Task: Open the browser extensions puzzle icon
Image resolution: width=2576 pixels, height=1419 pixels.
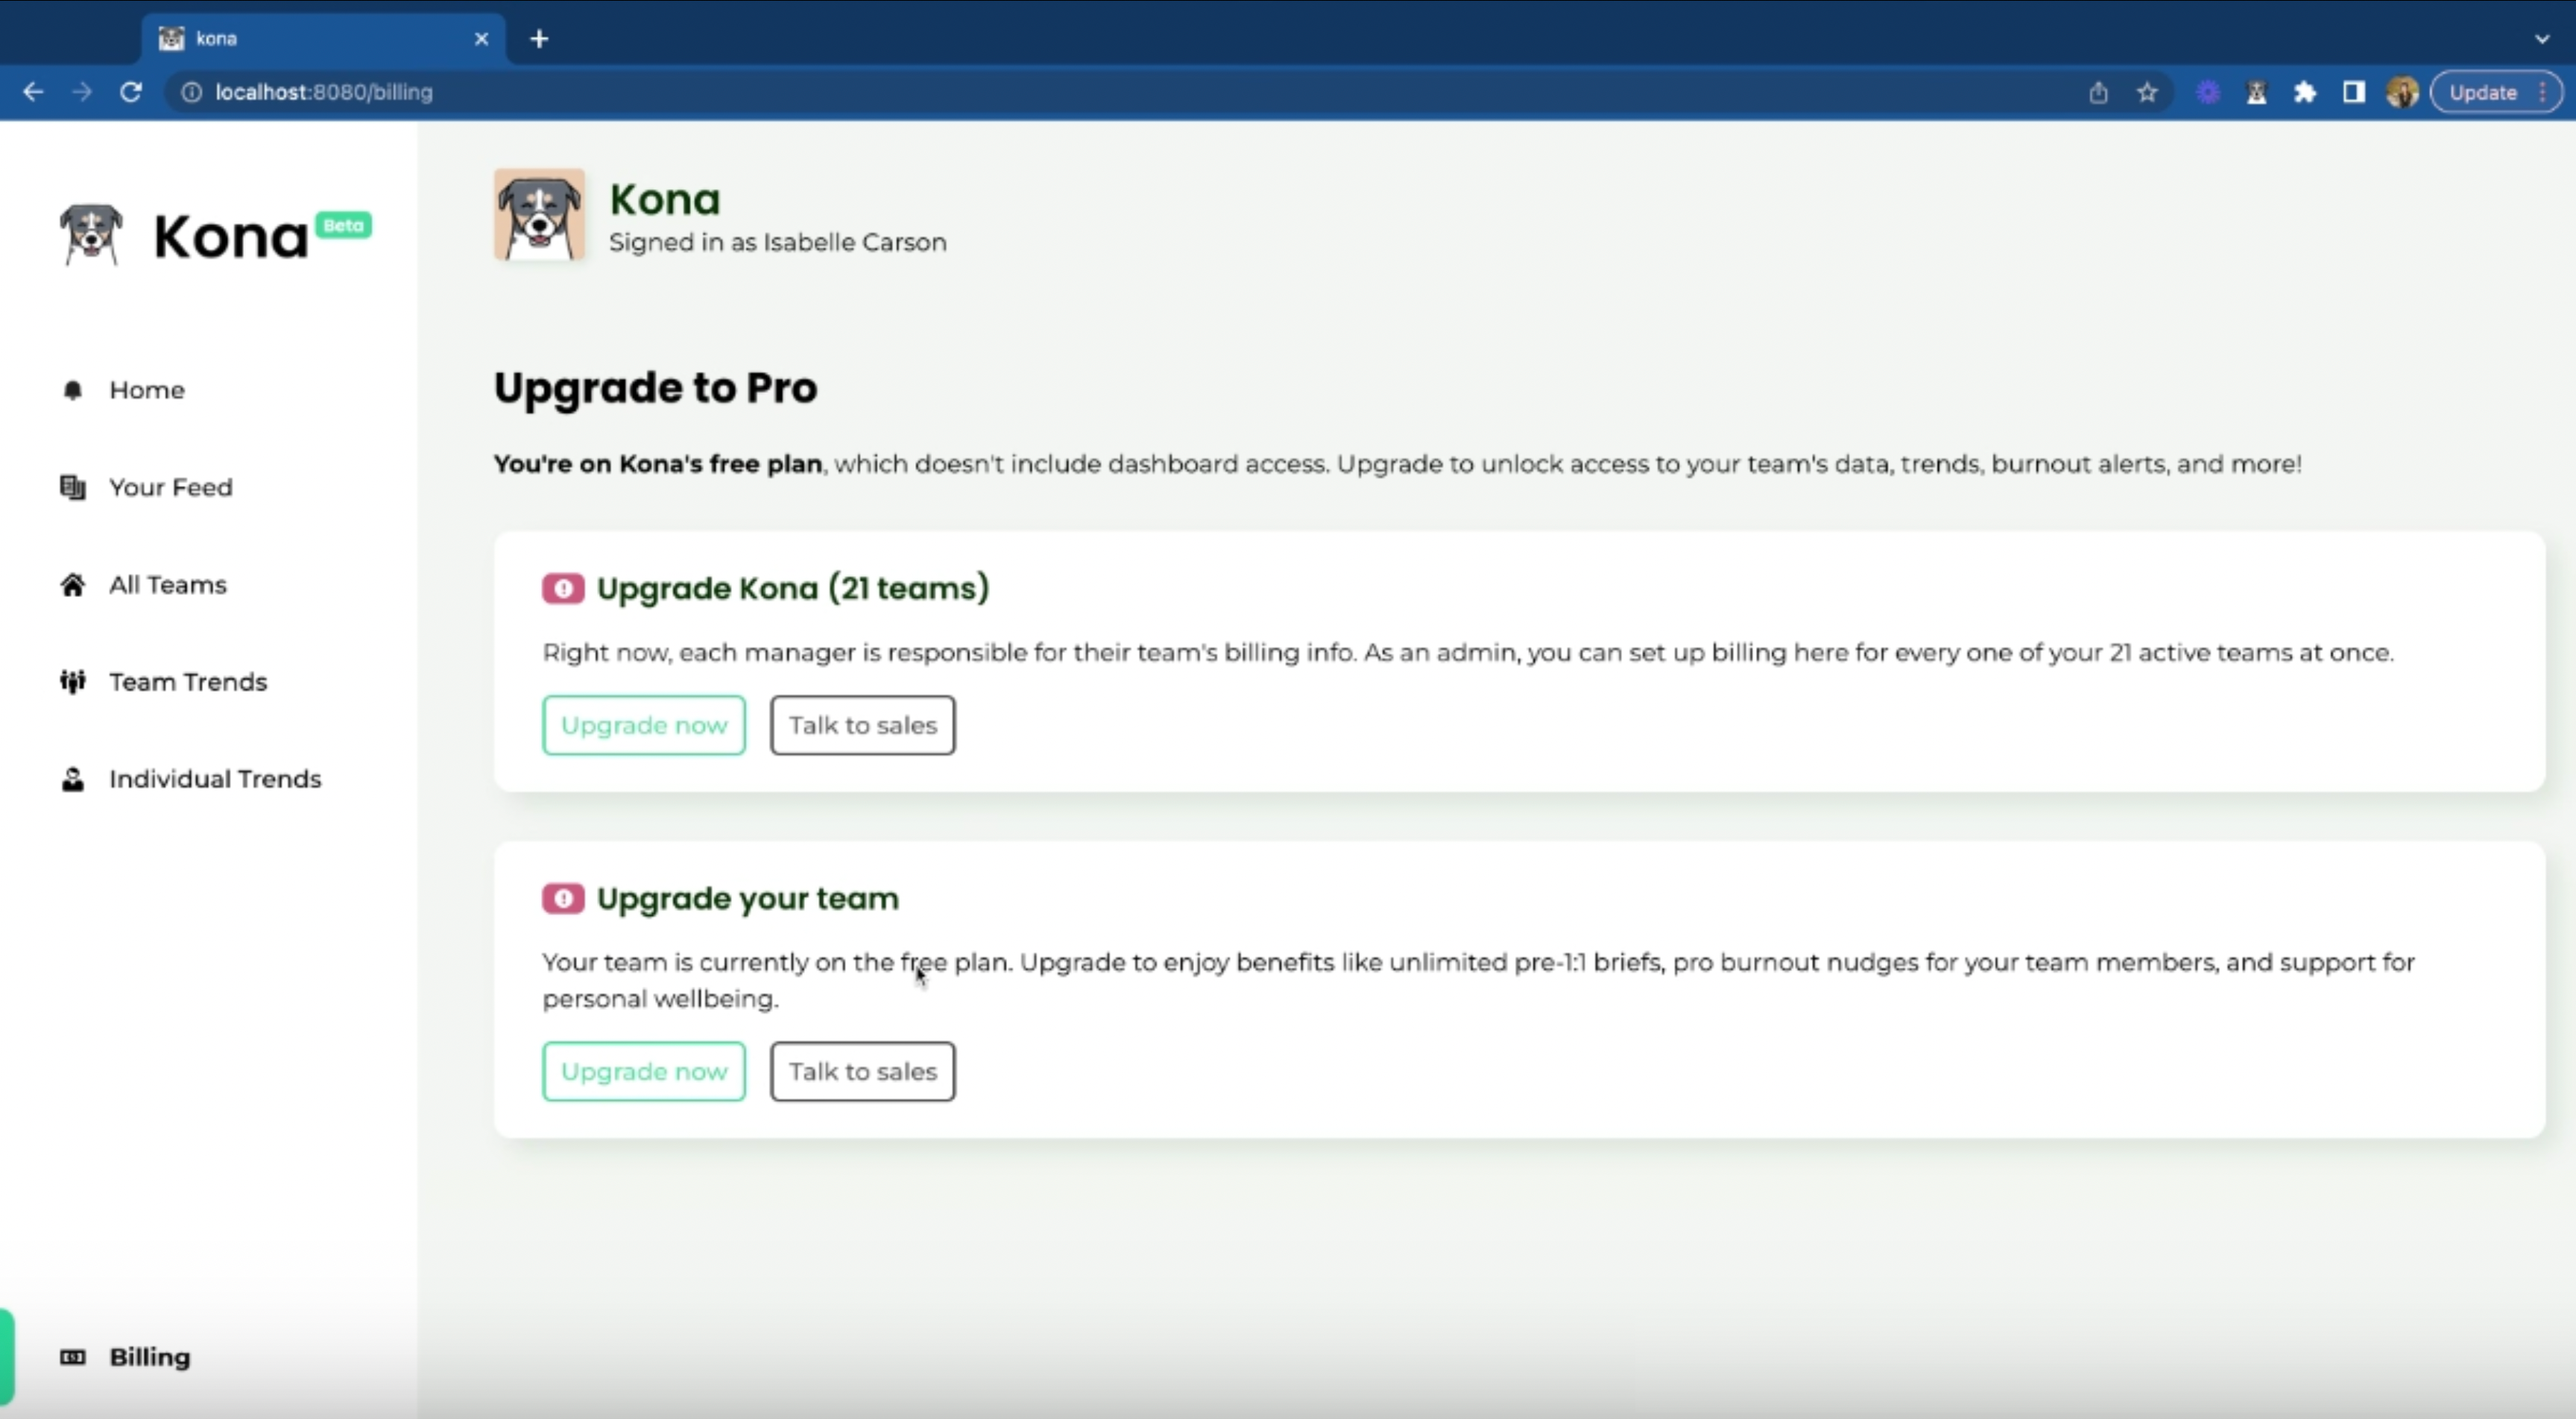Action: pos(2305,93)
